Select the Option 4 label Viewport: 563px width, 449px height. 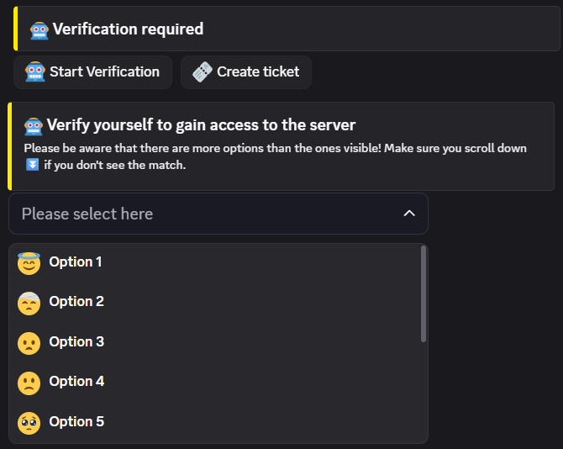point(76,382)
